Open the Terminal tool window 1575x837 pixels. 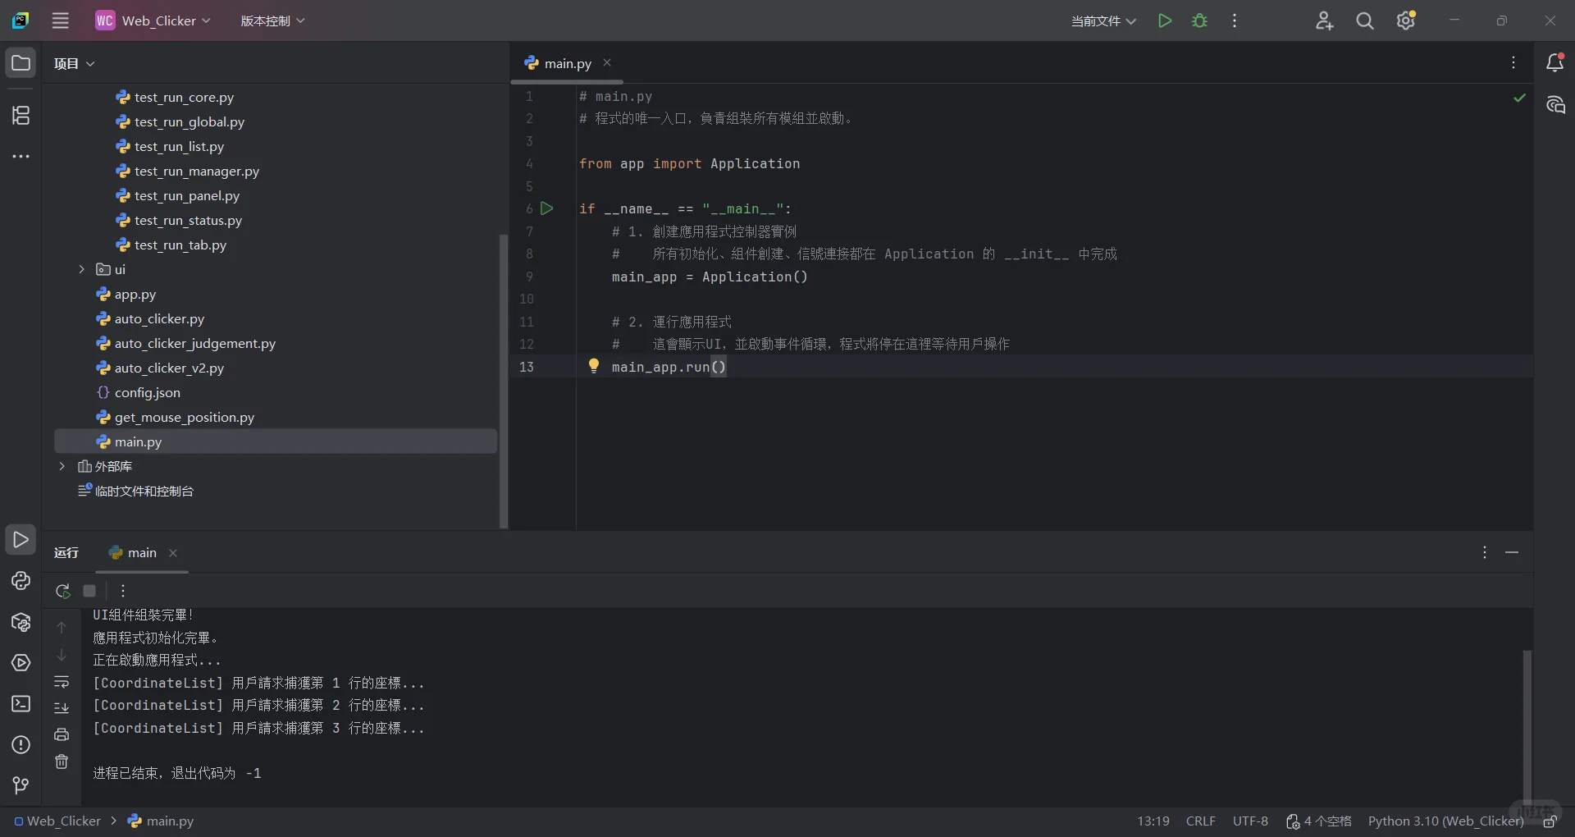click(x=21, y=704)
